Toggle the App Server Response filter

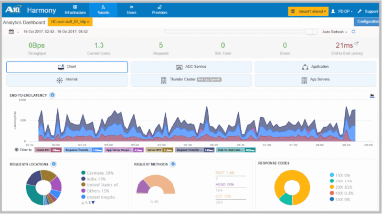click(124, 150)
